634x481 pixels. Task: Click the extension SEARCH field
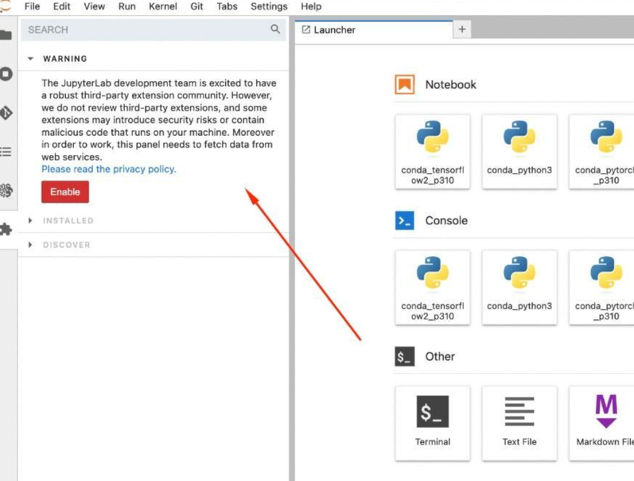click(143, 29)
